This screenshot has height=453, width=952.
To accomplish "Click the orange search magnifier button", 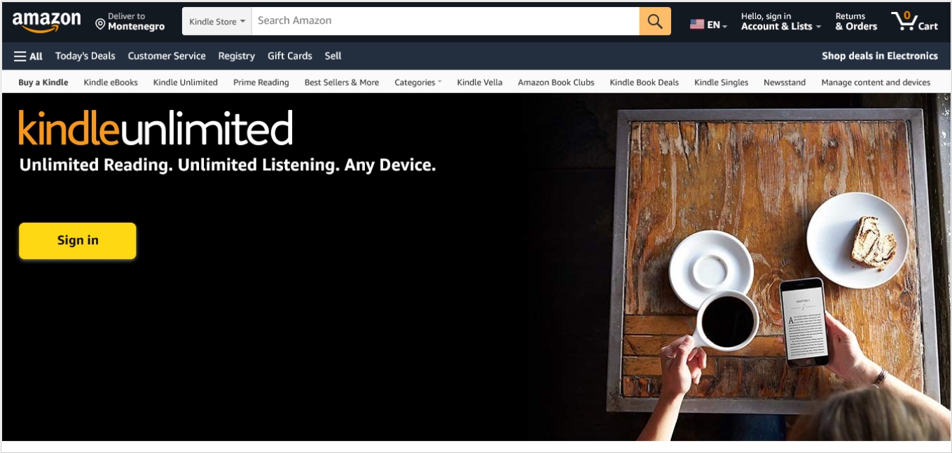I will pyautogui.click(x=655, y=21).
